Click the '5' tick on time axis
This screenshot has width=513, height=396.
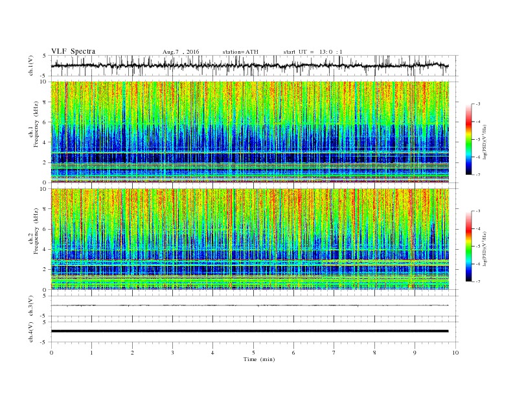pos(253,353)
